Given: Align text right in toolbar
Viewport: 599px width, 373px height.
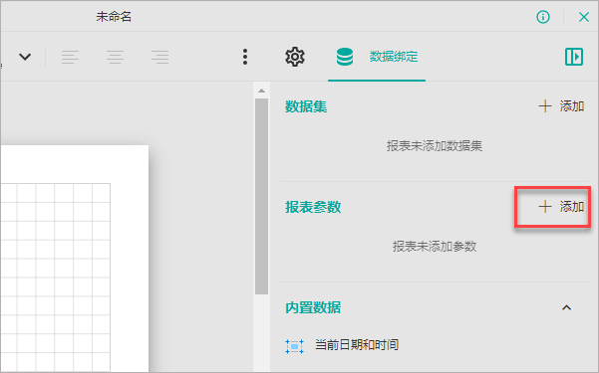Looking at the screenshot, I should click(160, 57).
